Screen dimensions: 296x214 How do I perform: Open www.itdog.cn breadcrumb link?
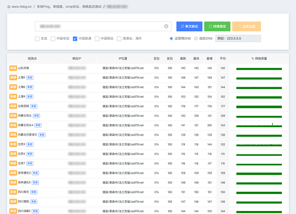click(21, 6)
